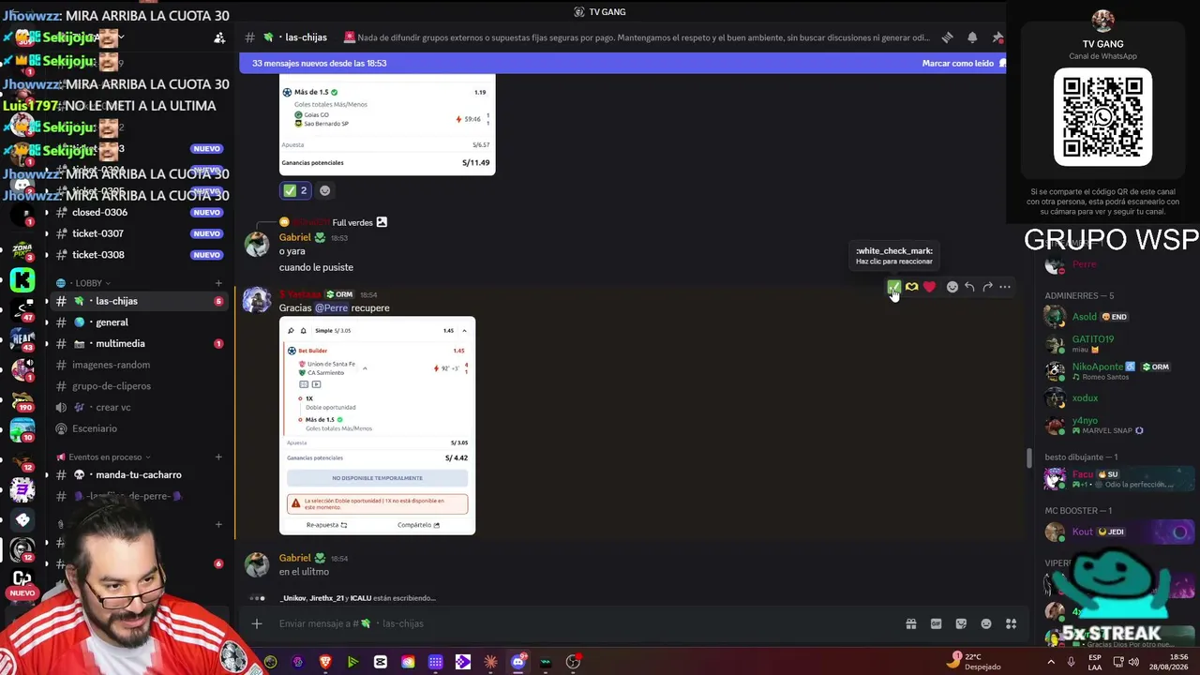Click the avatar beside 'Gracias @Perre recupere'

point(256,301)
